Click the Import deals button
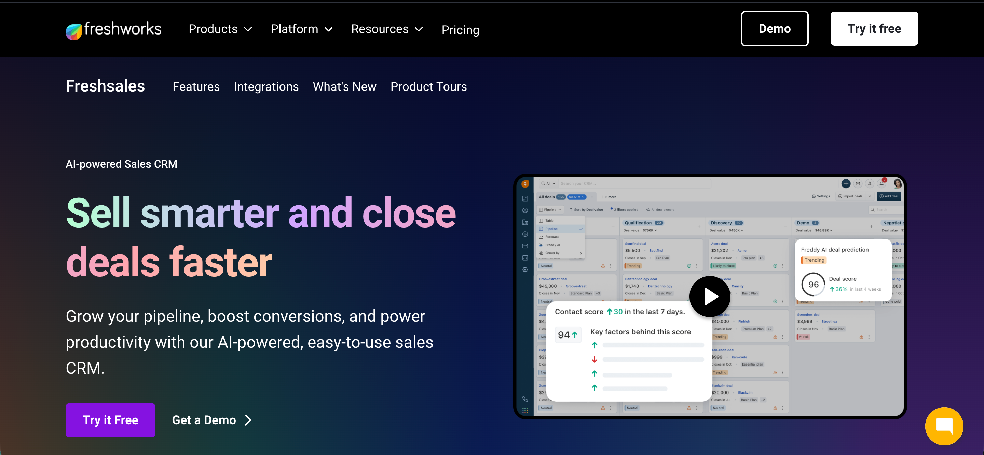 point(850,196)
